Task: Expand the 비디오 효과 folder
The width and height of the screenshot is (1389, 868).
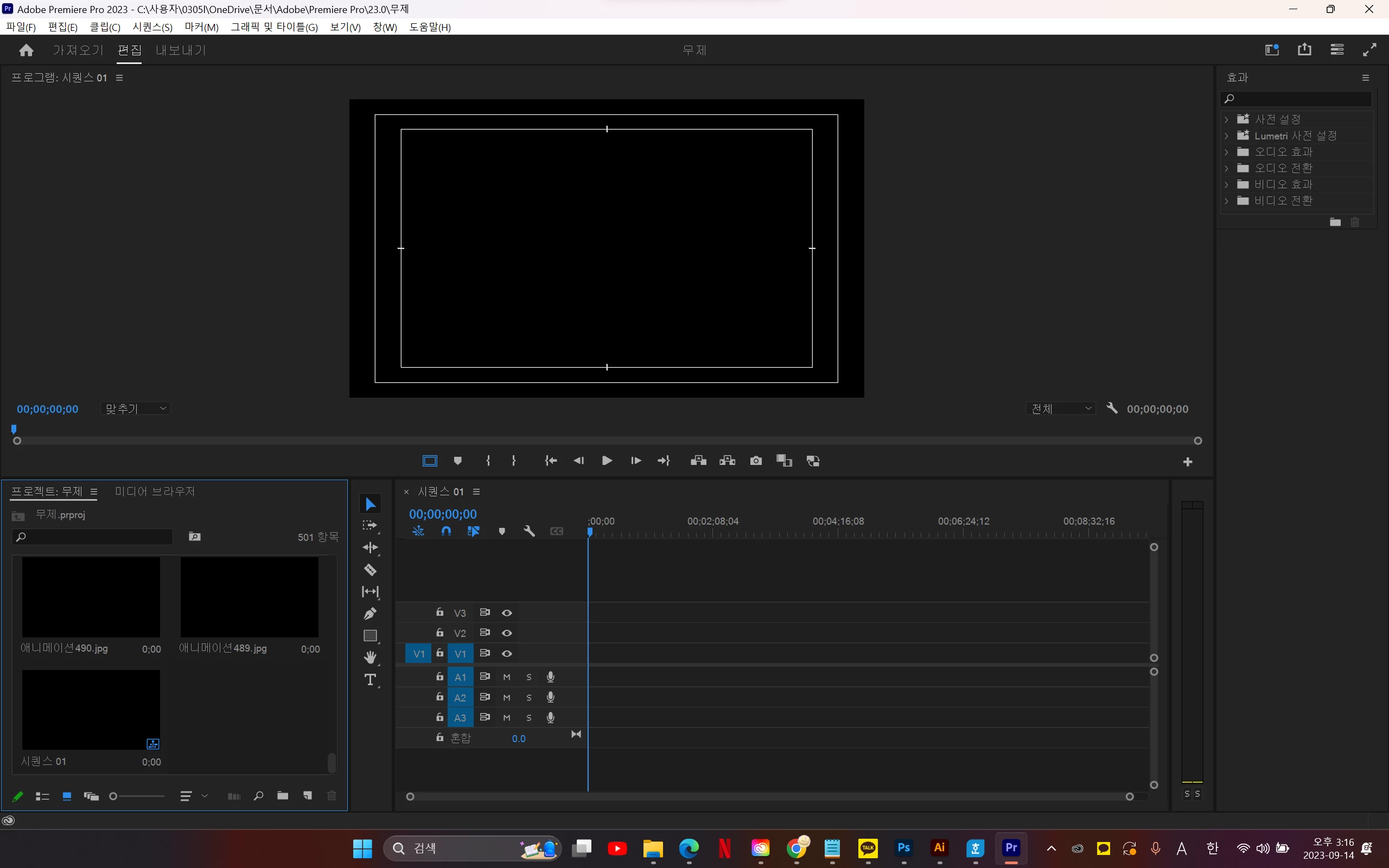Action: click(1227, 184)
